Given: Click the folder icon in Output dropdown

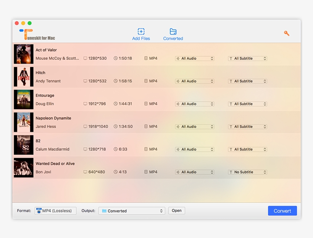Looking at the screenshot, I should pos(104,211).
